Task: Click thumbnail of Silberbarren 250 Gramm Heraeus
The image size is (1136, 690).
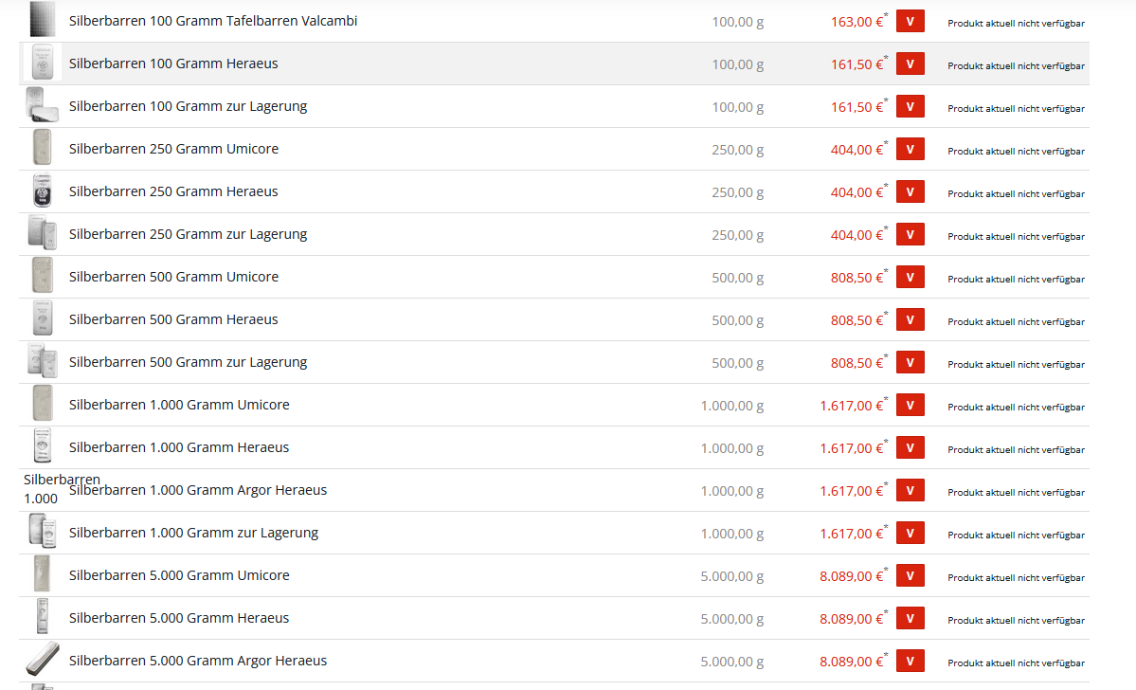Action: click(43, 191)
